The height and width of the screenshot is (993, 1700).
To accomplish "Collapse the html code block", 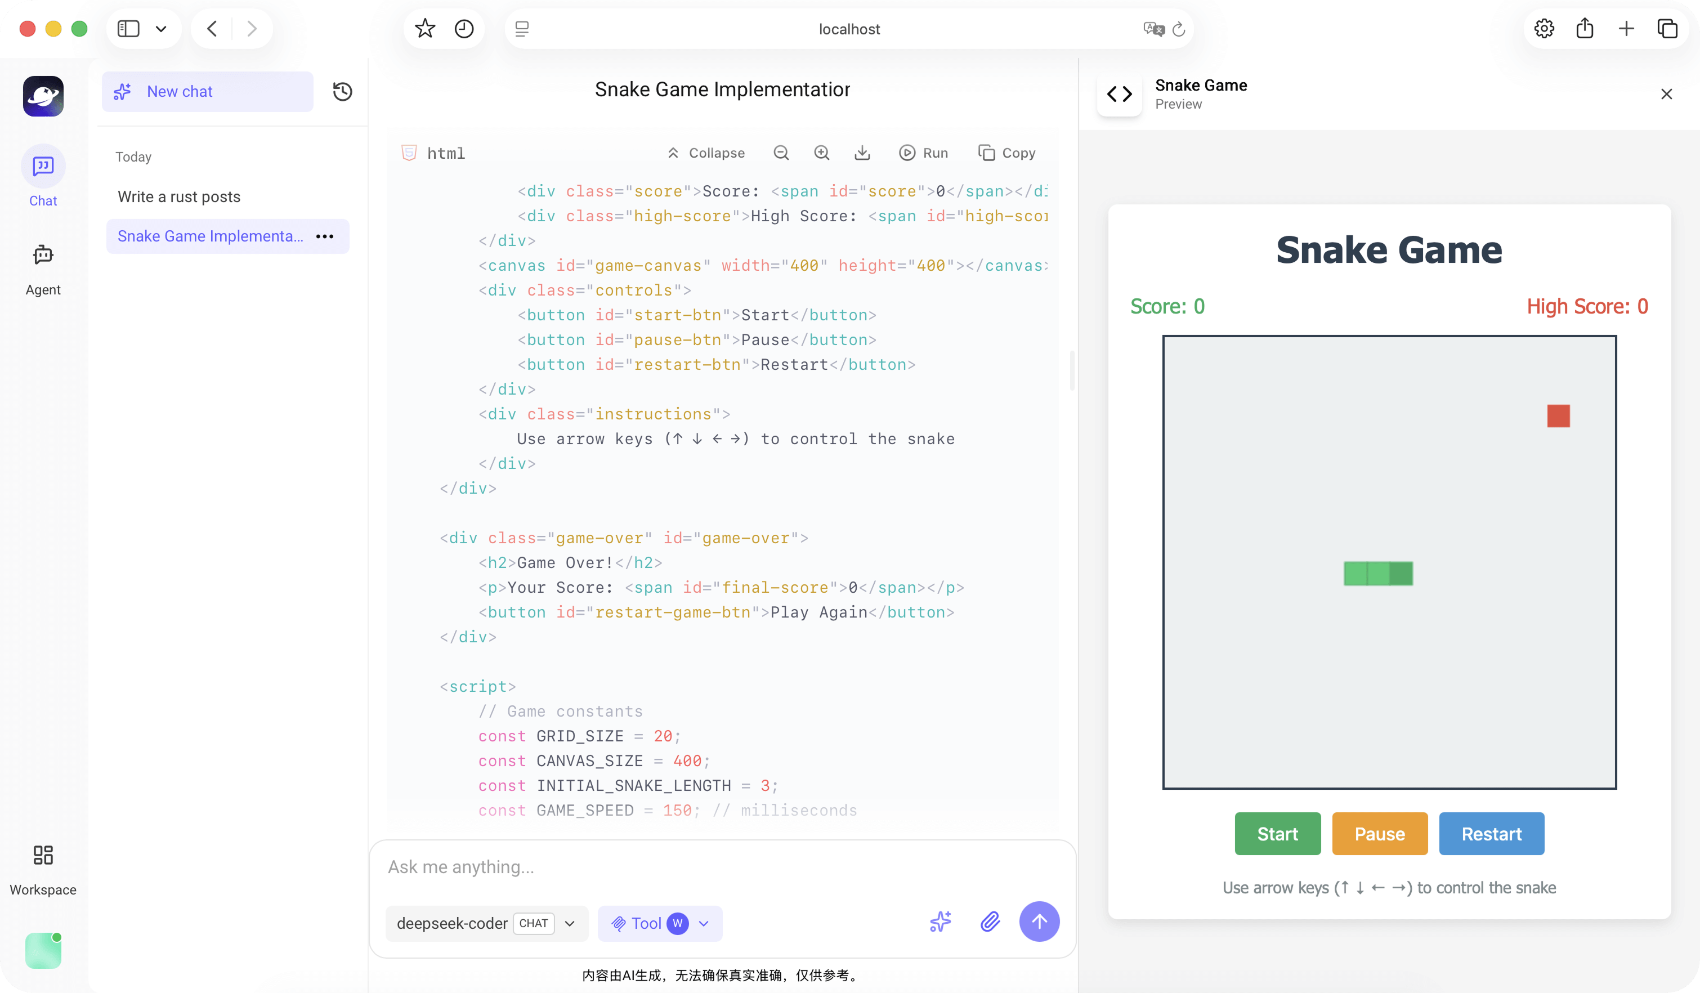I will point(706,153).
